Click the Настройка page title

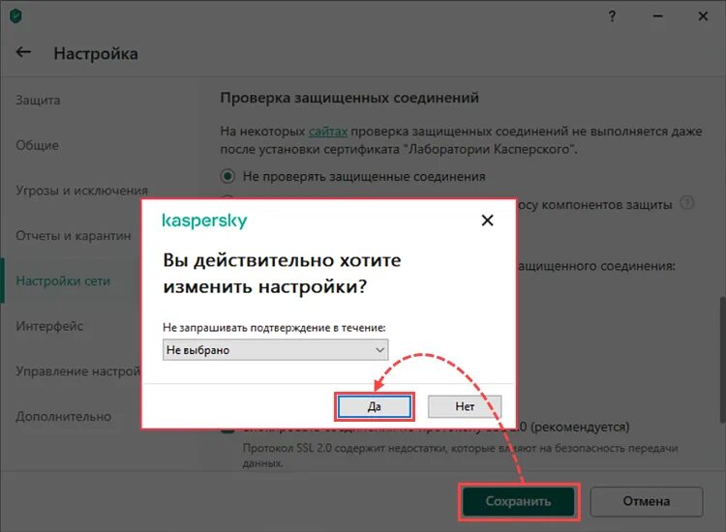point(96,53)
